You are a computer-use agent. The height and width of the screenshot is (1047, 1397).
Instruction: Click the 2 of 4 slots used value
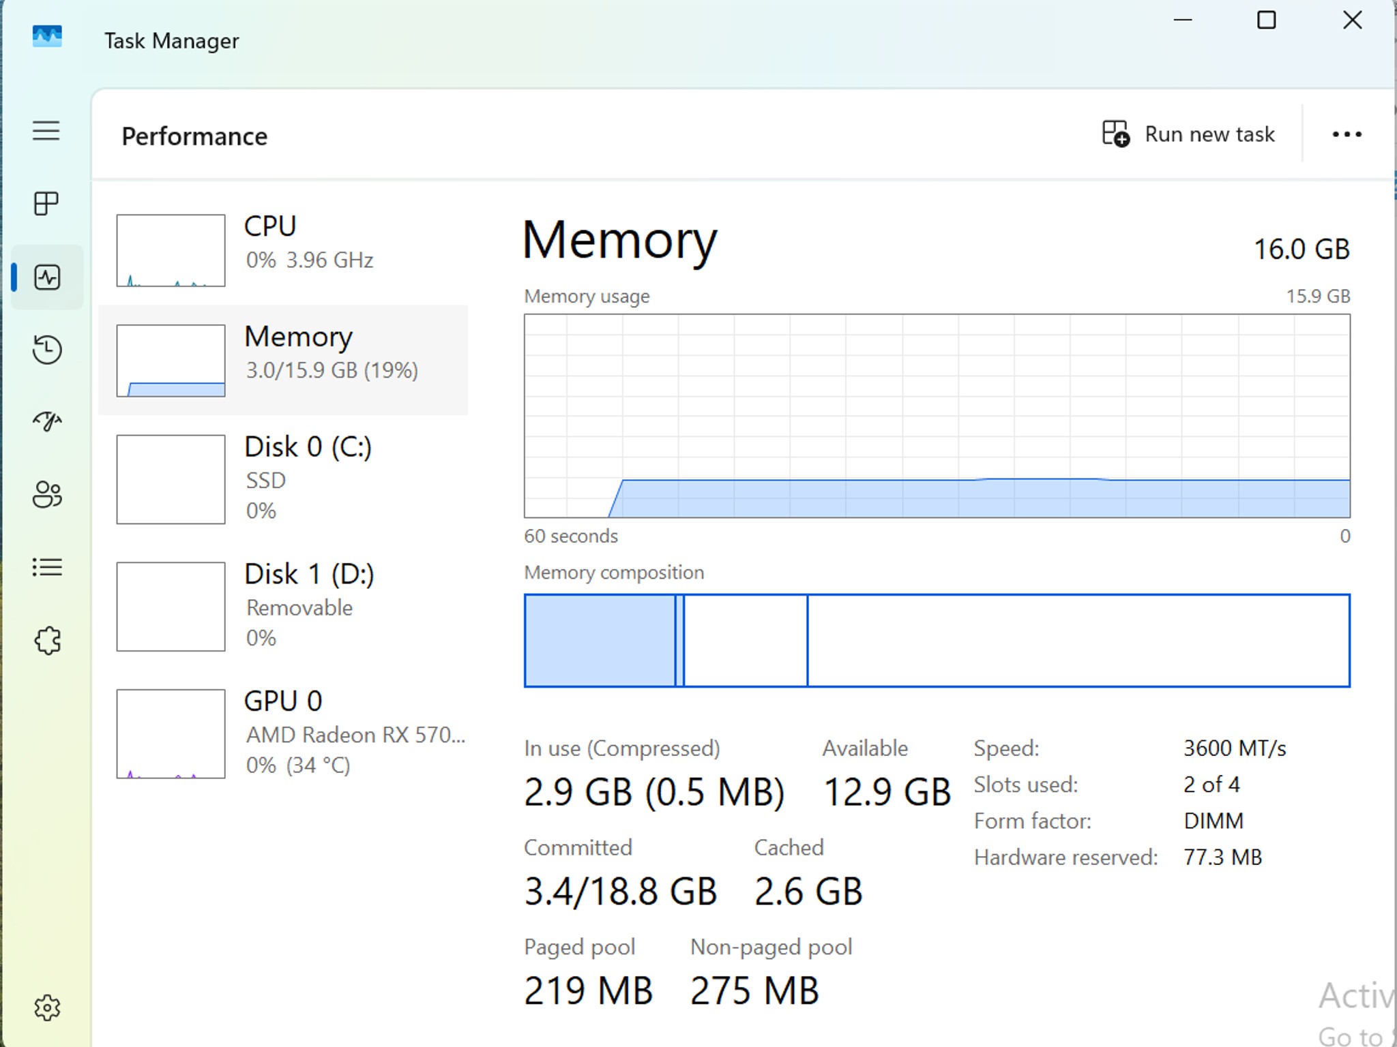(x=1211, y=785)
